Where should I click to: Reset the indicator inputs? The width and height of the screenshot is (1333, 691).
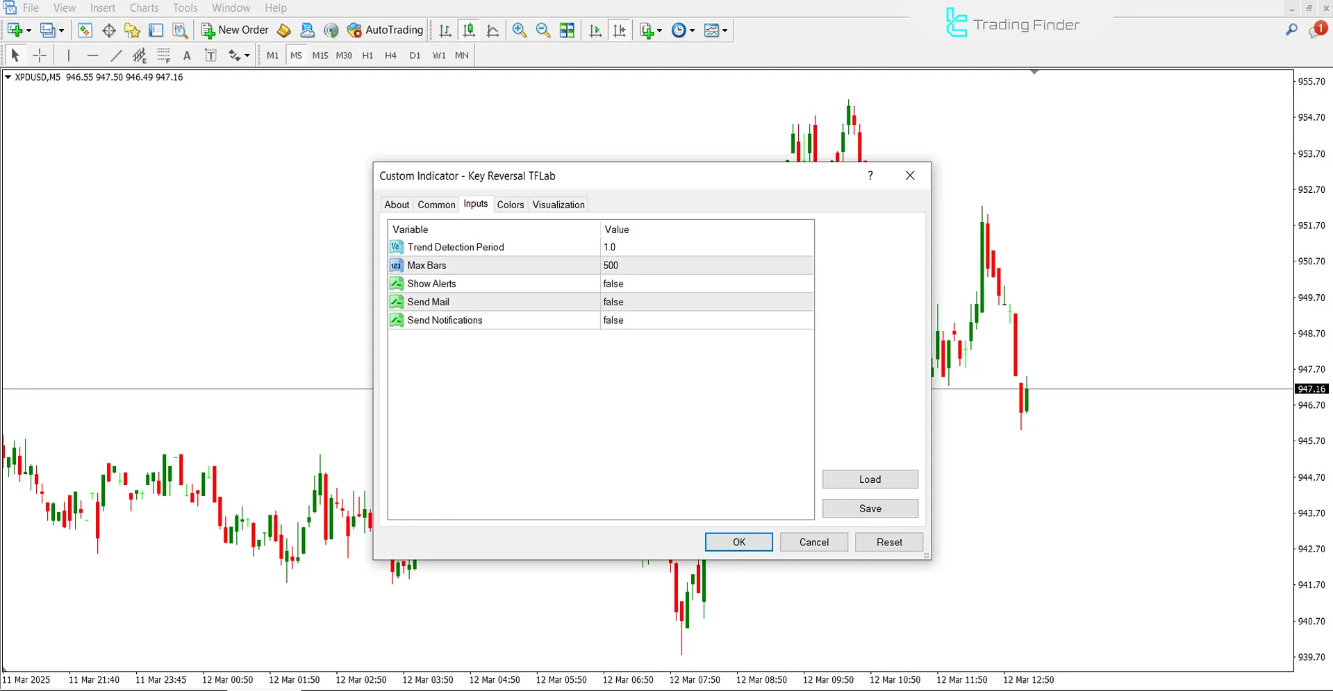tap(888, 542)
